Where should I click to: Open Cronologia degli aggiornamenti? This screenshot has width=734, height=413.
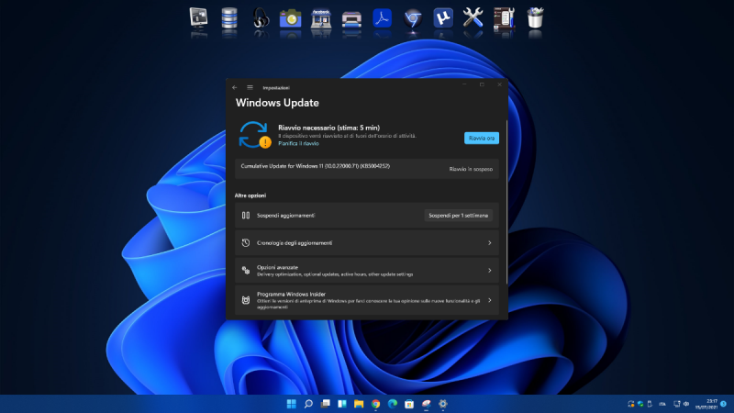366,243
